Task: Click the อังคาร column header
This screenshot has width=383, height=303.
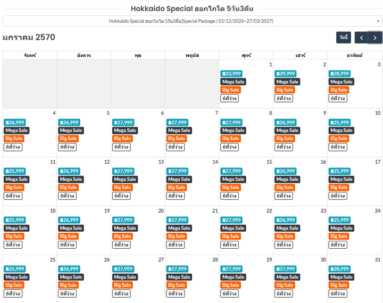Action: click(x=84, y=55)
